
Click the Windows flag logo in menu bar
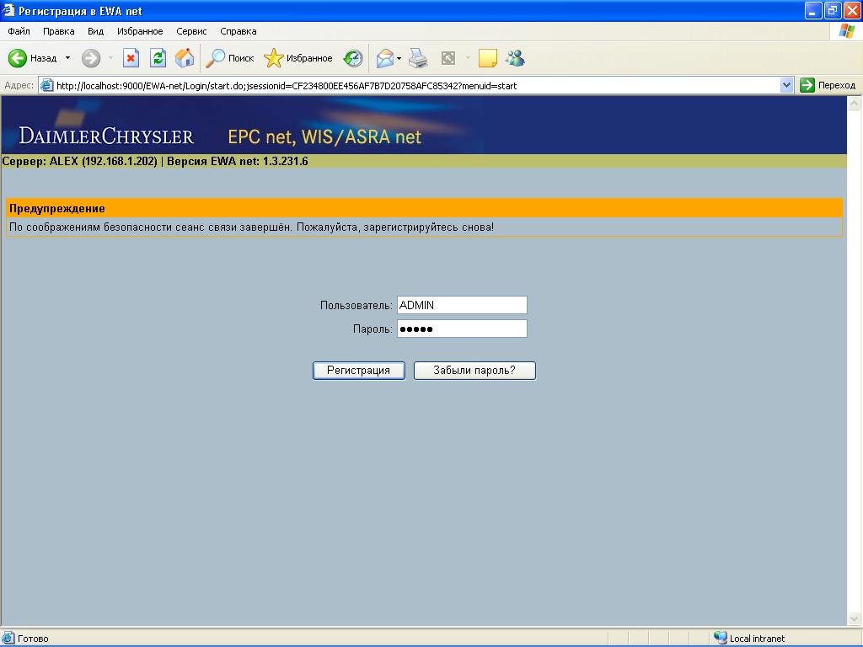point(847,31)
